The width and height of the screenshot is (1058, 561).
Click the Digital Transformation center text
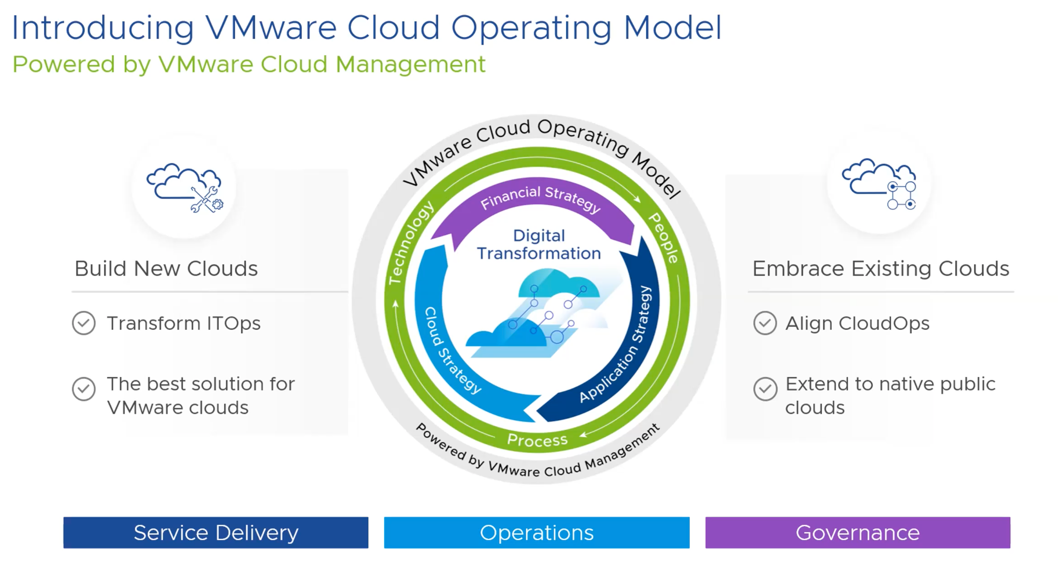tap(539, 244)
